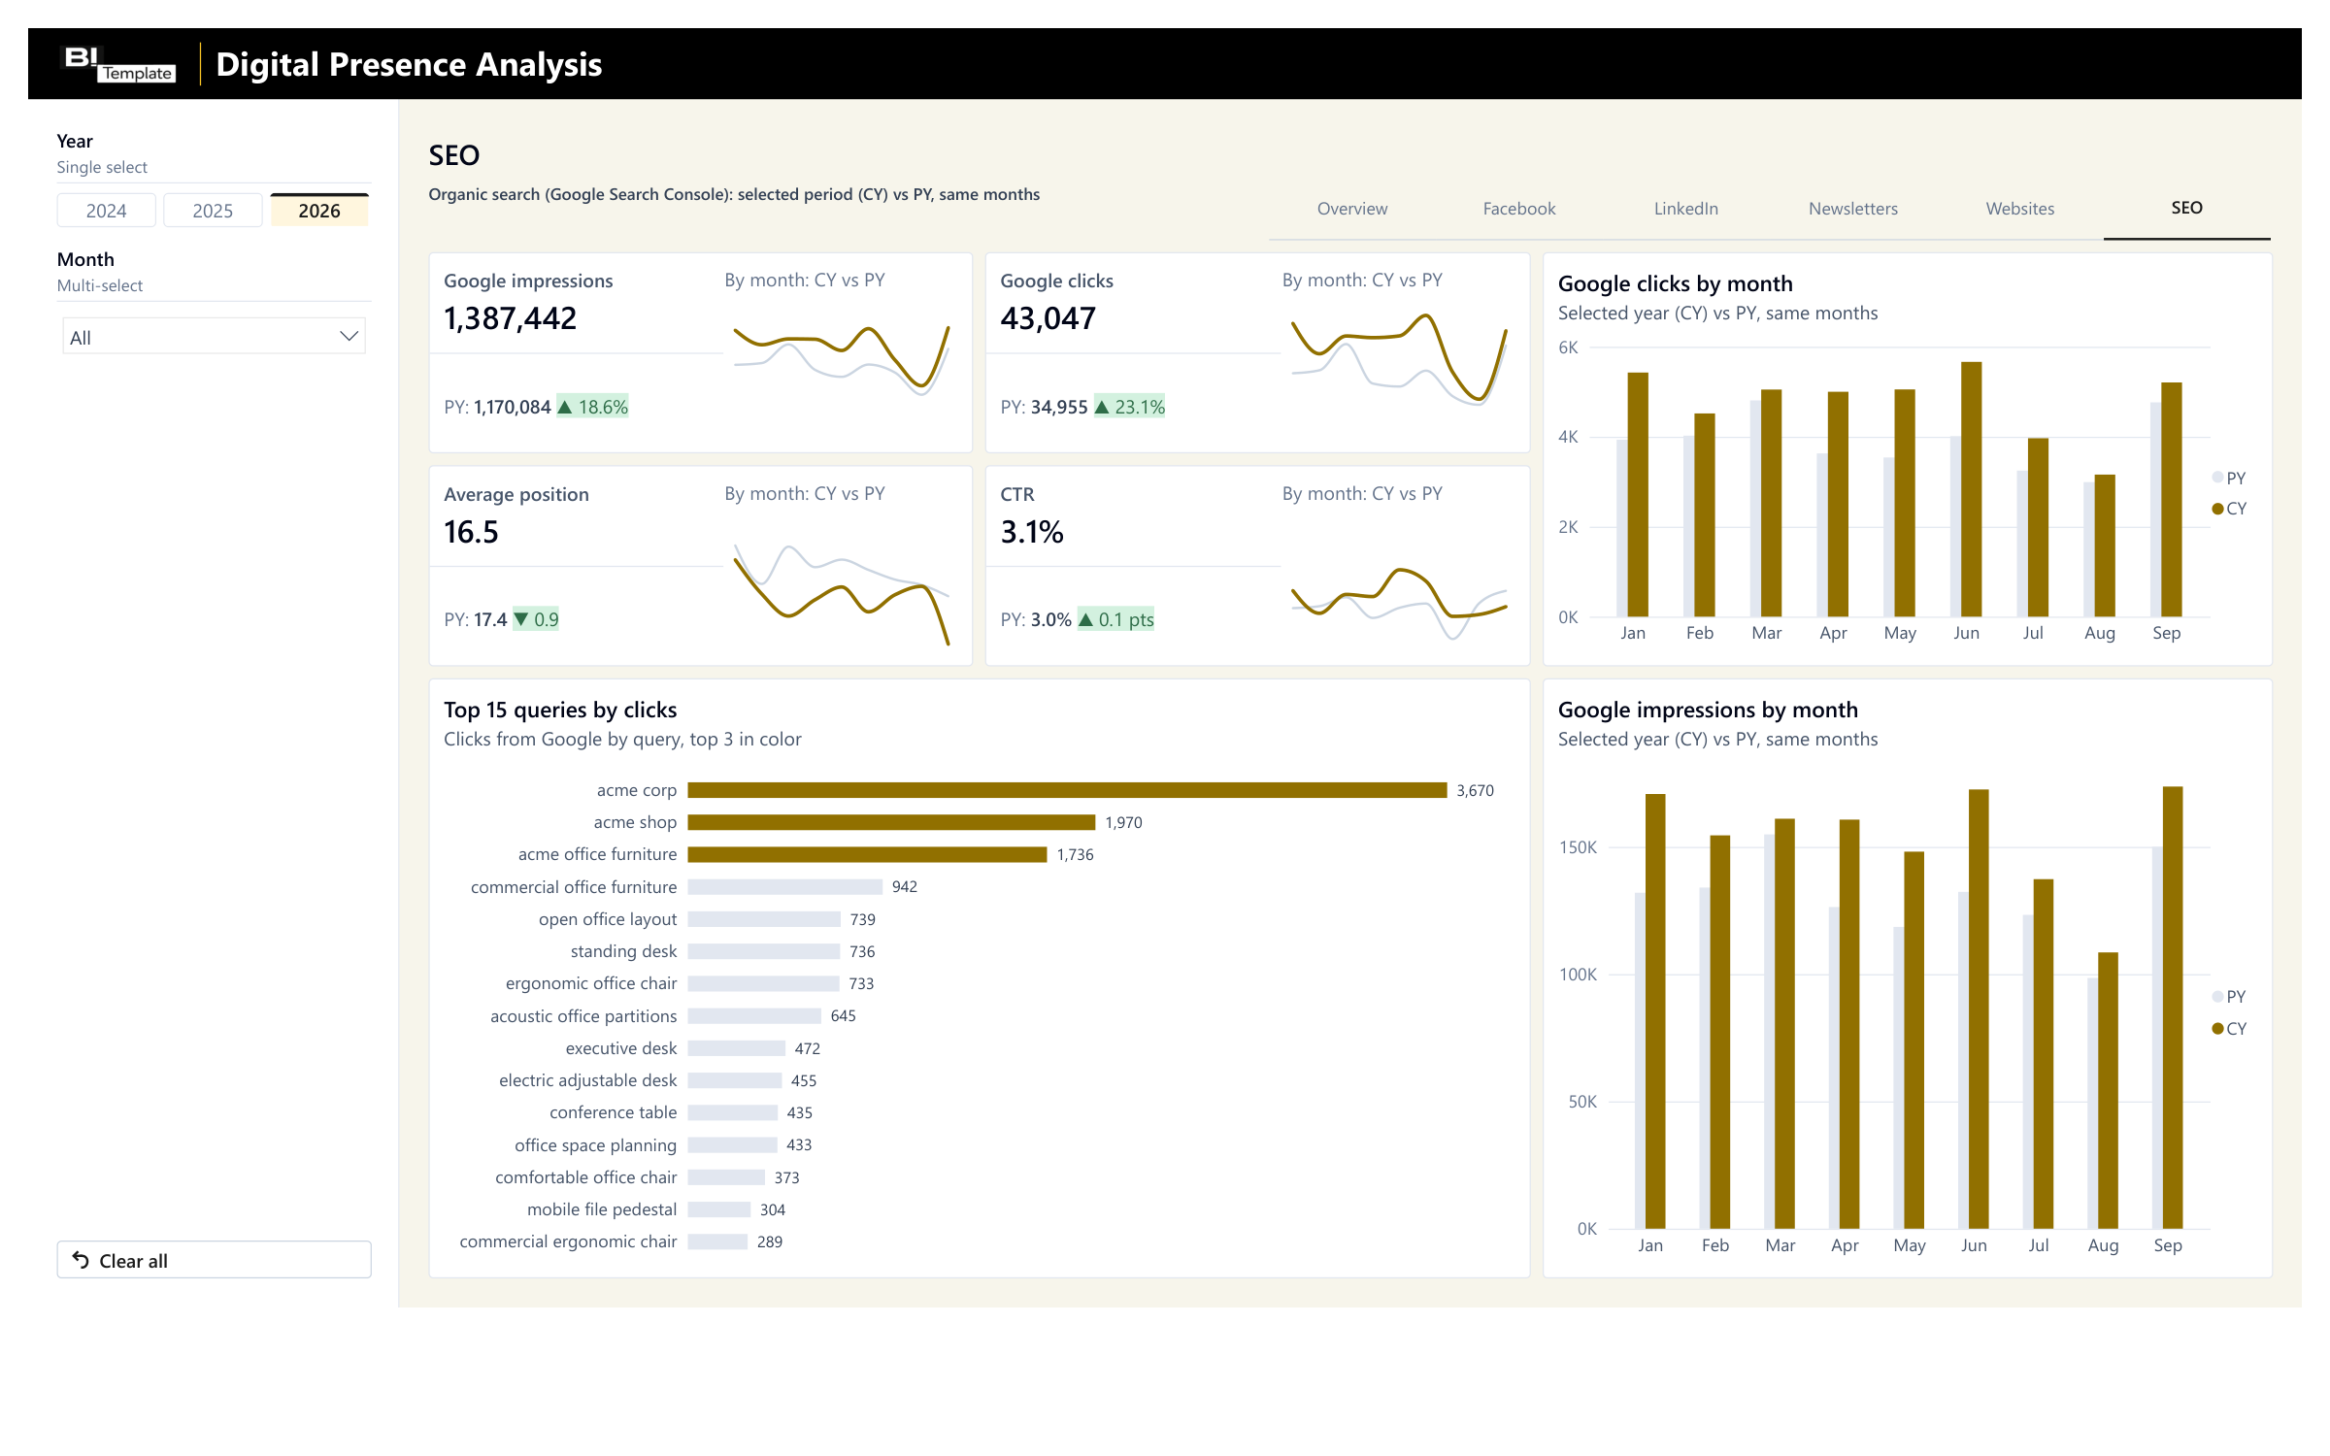Select year 2025

tap(213, 211)
